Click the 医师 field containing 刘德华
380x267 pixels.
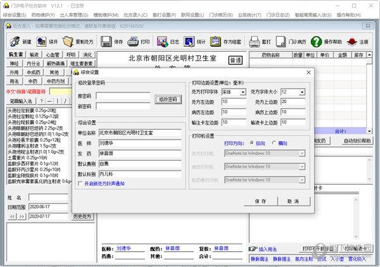140,143
